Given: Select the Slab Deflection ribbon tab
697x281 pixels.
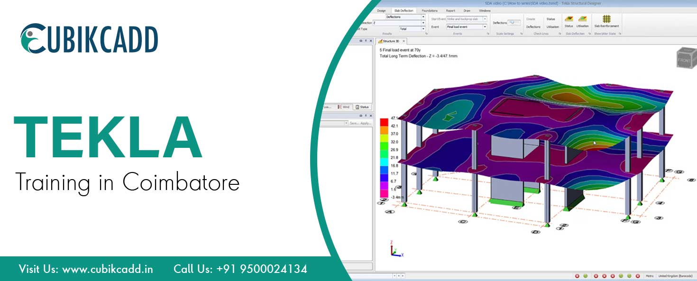Looking at the screenshot, I should click(x=404, y=10).
